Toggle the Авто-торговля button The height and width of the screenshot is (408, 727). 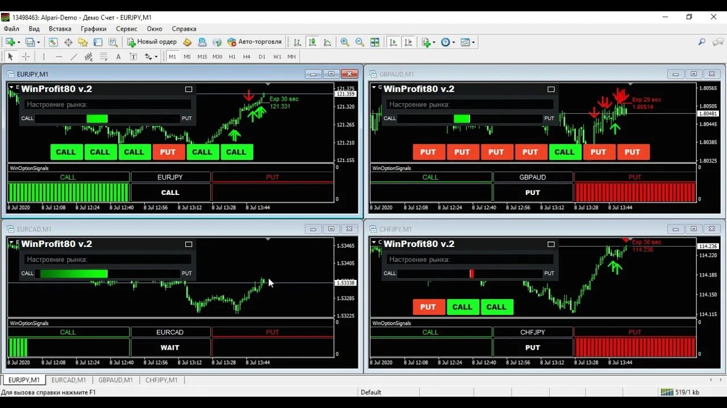click(x=254, y=42)
